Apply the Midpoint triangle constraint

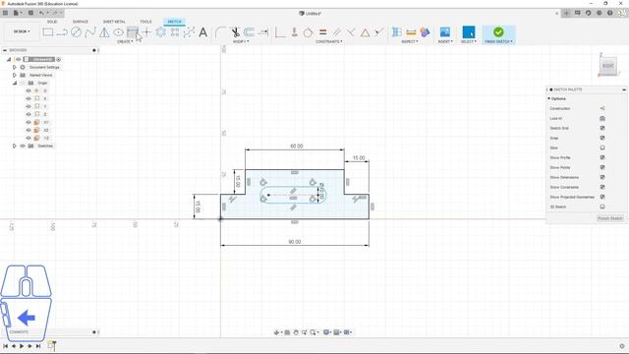[x=365, y=32]
